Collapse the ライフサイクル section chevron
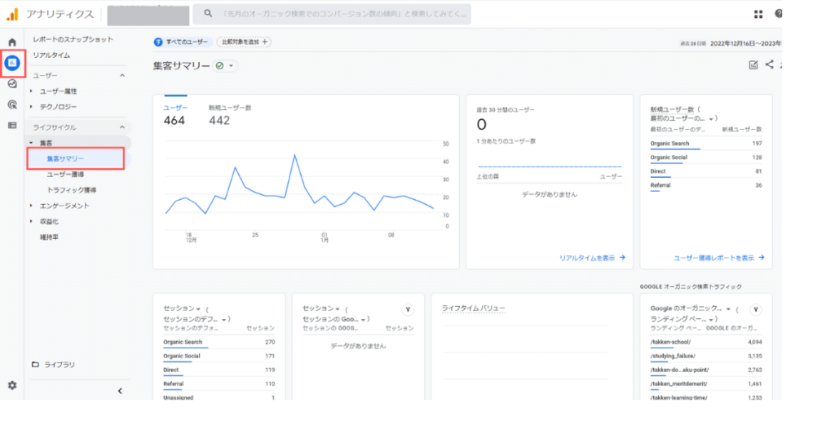Image resolution: width=835 pixels, height=439 pixels. (x=122, y=126)
